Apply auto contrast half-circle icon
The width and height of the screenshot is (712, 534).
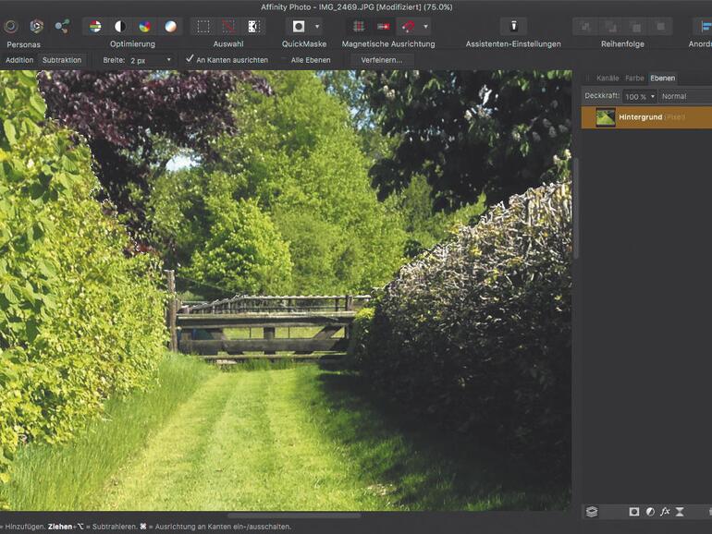[119, 26]
